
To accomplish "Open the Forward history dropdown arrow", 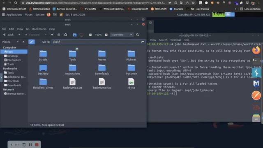I will pyautogui.click(x=45, y=35).
